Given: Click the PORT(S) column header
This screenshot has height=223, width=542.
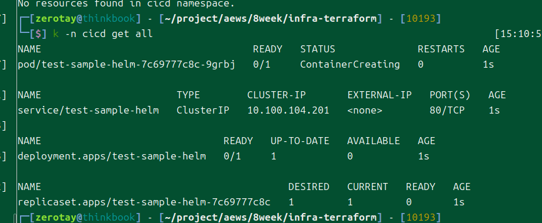Looking at the screenshot, I should 450,95.
